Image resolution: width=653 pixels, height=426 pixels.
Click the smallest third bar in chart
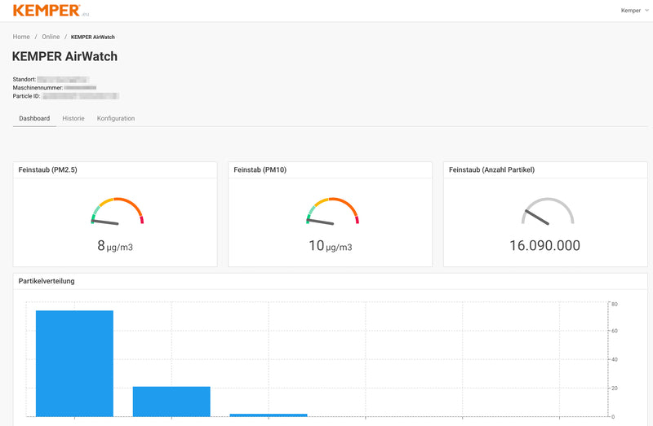pos(269,415)
